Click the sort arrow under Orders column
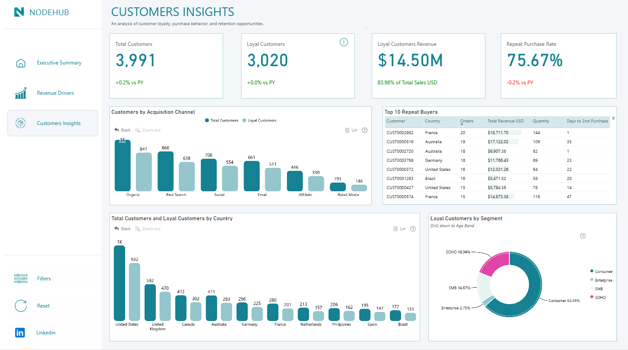 coord(462,125)
